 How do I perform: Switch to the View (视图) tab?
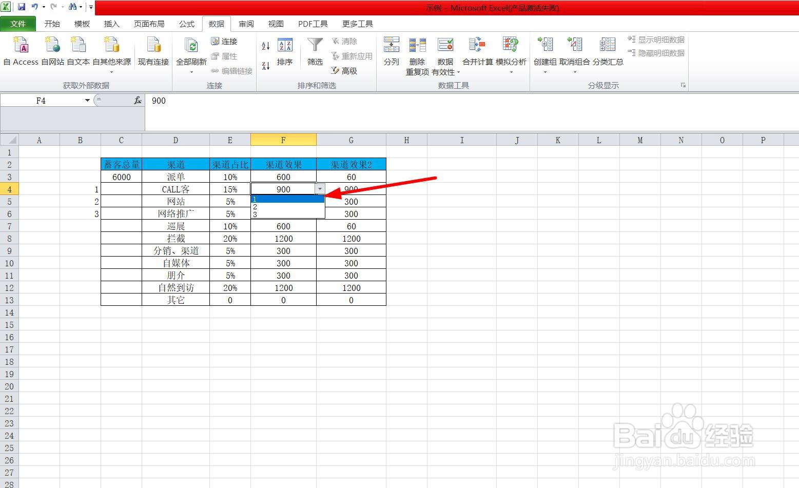click(276, 24)
